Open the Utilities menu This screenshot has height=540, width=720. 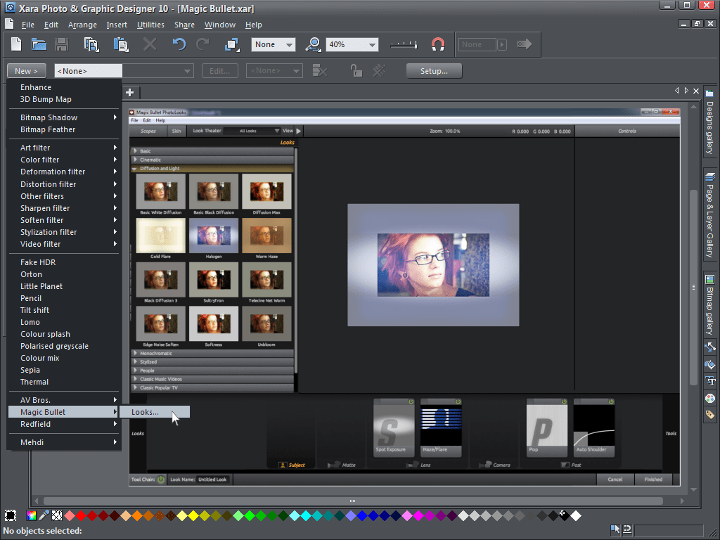tap(150, 25)
